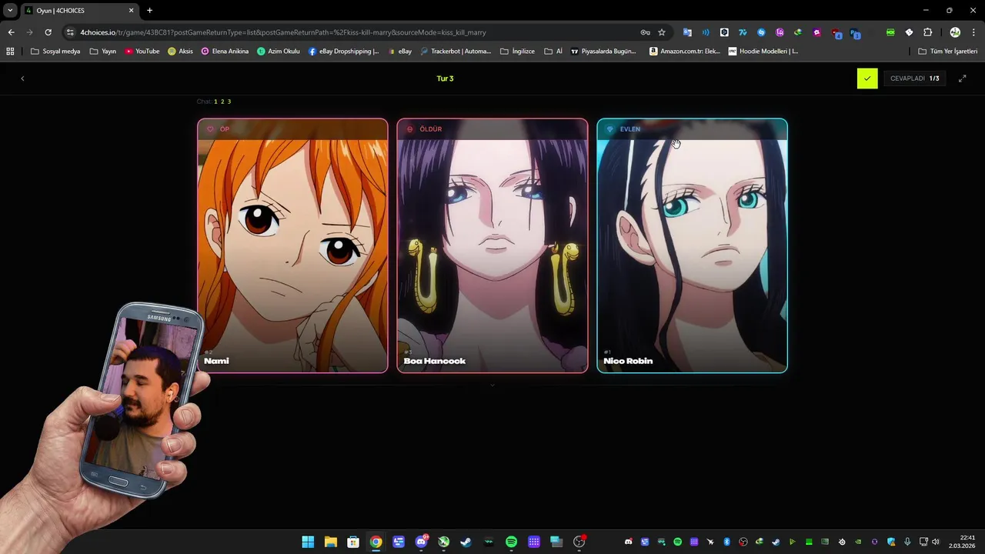Close the Oyun | 4CHOICES tab

click(132, 11)
